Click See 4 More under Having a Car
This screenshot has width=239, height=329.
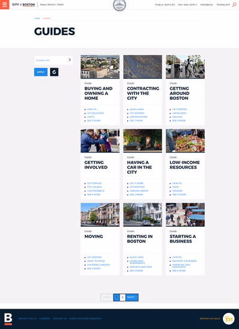[136, 195]
